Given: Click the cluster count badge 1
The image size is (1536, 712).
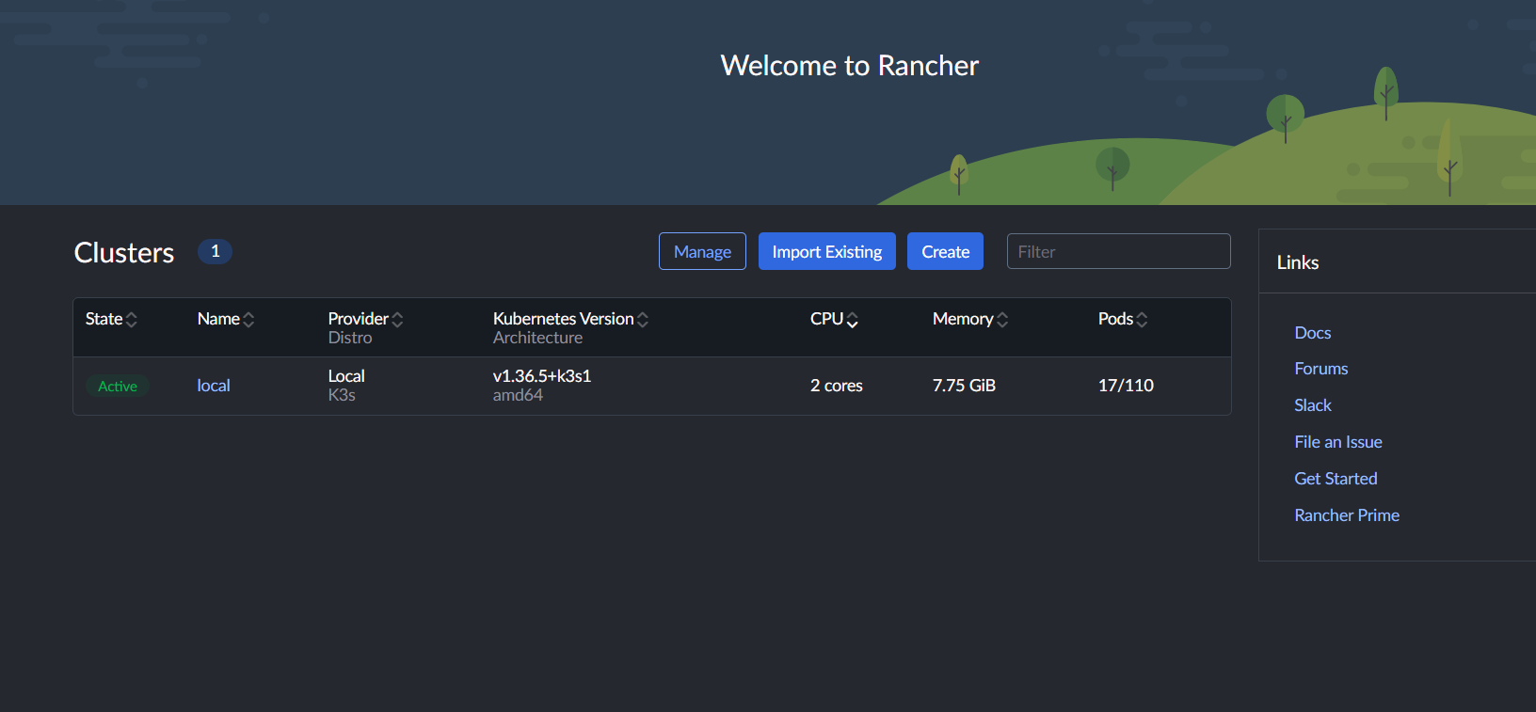Looking at the screenshot, I should tap(215, 251).
